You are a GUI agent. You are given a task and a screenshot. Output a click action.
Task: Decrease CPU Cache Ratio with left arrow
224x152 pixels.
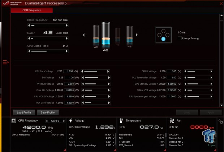pyautogui.click(x=29, y=51)
